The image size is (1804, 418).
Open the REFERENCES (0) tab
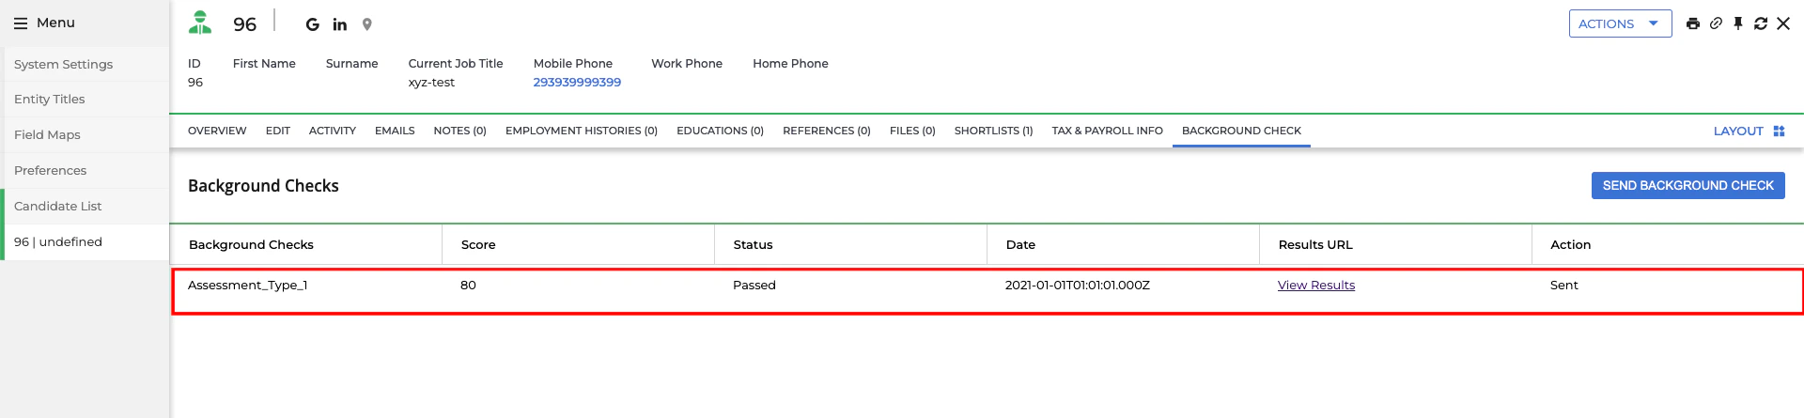click(x=827, y=131)
